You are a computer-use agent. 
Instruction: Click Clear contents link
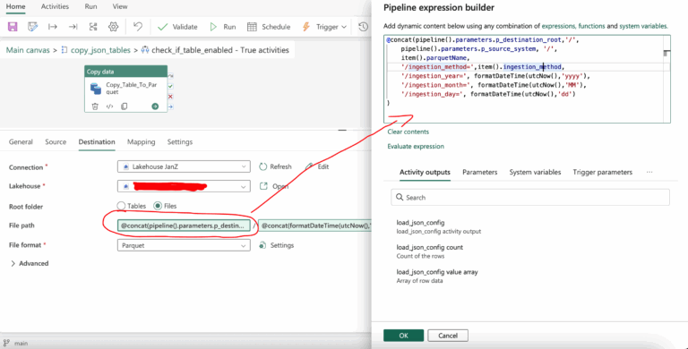(408, 132)
